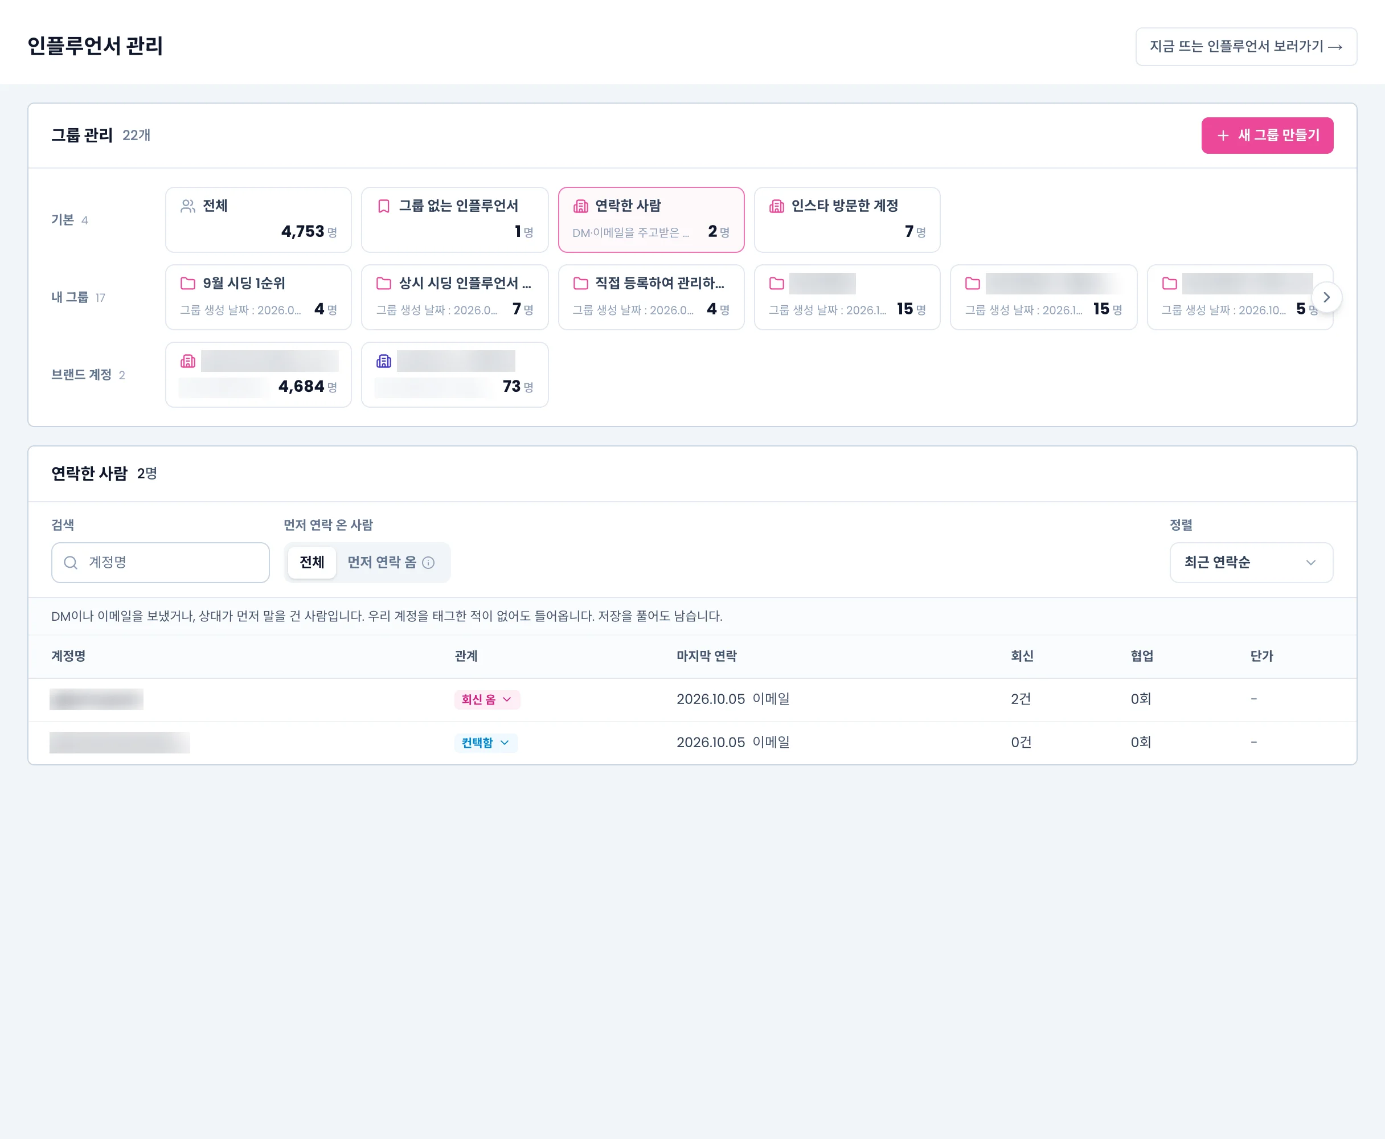
Task: Select the 먼저 연락 옴 filter toggle
Action: pos(390,562)
